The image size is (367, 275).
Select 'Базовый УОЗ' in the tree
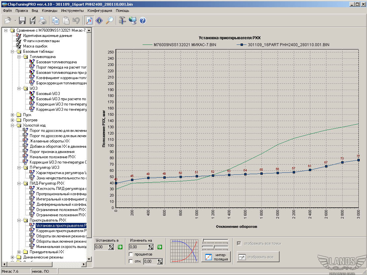click(x=48, y=94)
